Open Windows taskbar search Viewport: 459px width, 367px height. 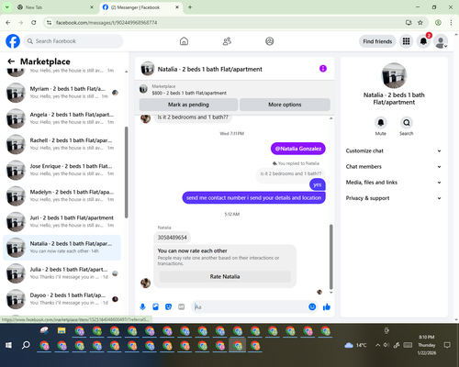(x=26, y=345)
